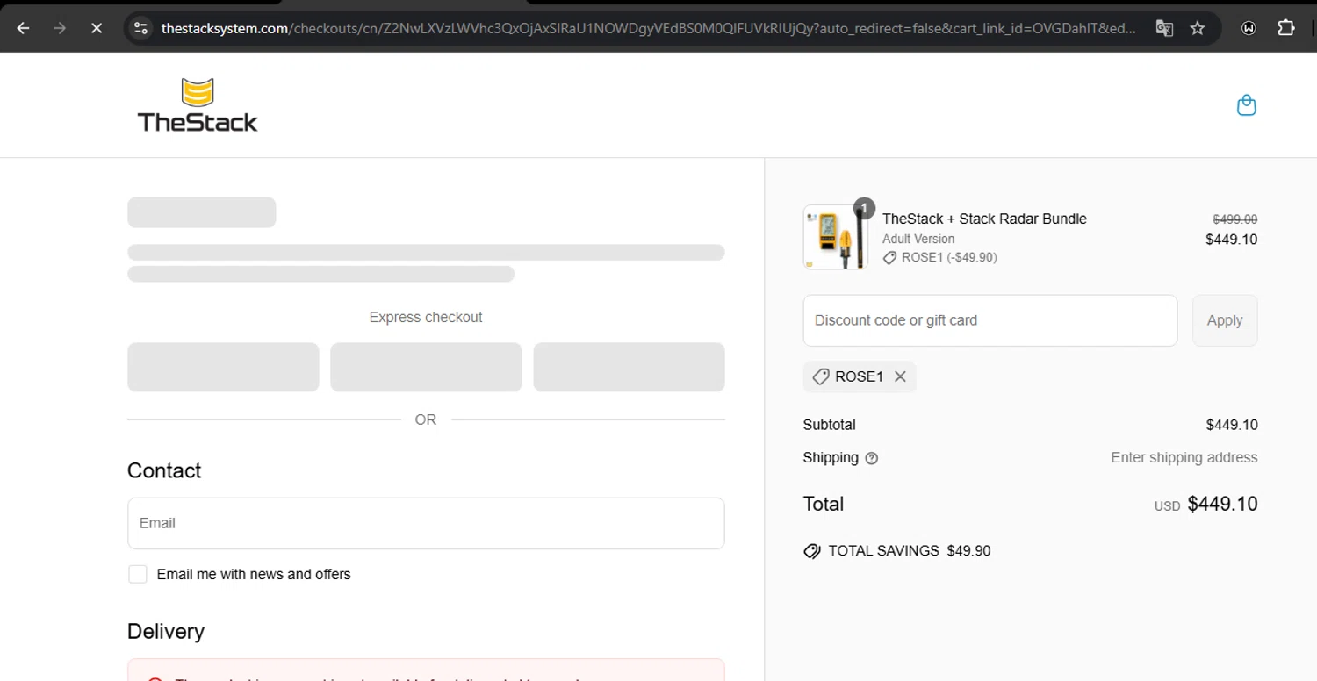Click the Contact heading
1317x681 pixels.
coord(164,470)
